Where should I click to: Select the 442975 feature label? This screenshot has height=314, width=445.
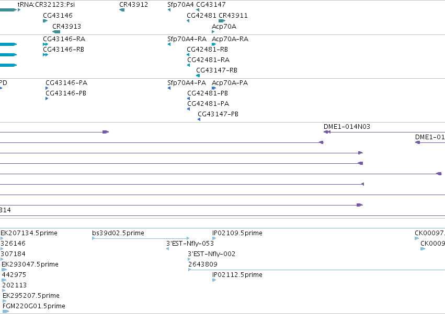coord(14,275)
